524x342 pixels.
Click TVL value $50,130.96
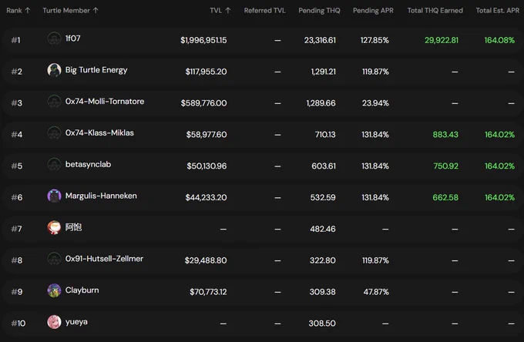pos(207,166)
